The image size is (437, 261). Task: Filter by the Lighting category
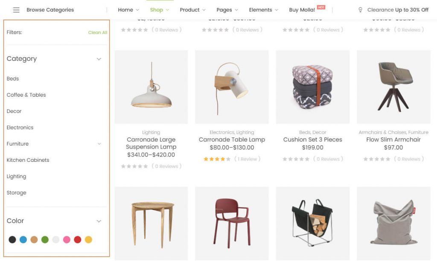pos(16,177)
